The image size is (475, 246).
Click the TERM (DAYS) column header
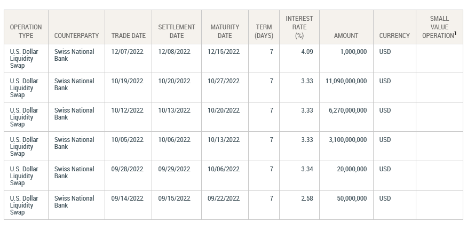point(264,27)
